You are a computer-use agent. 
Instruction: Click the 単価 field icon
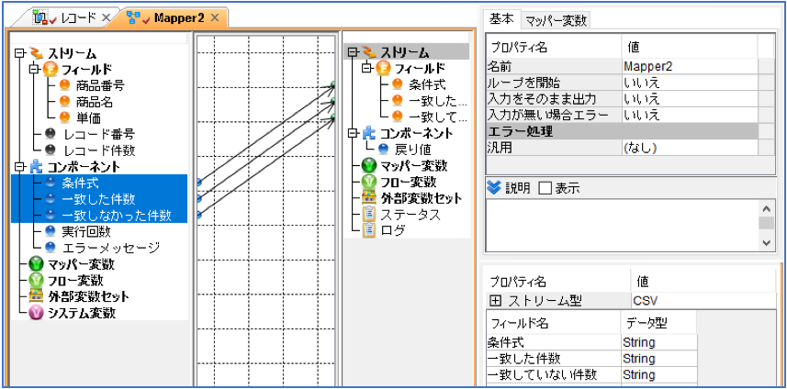pos(63,117)
